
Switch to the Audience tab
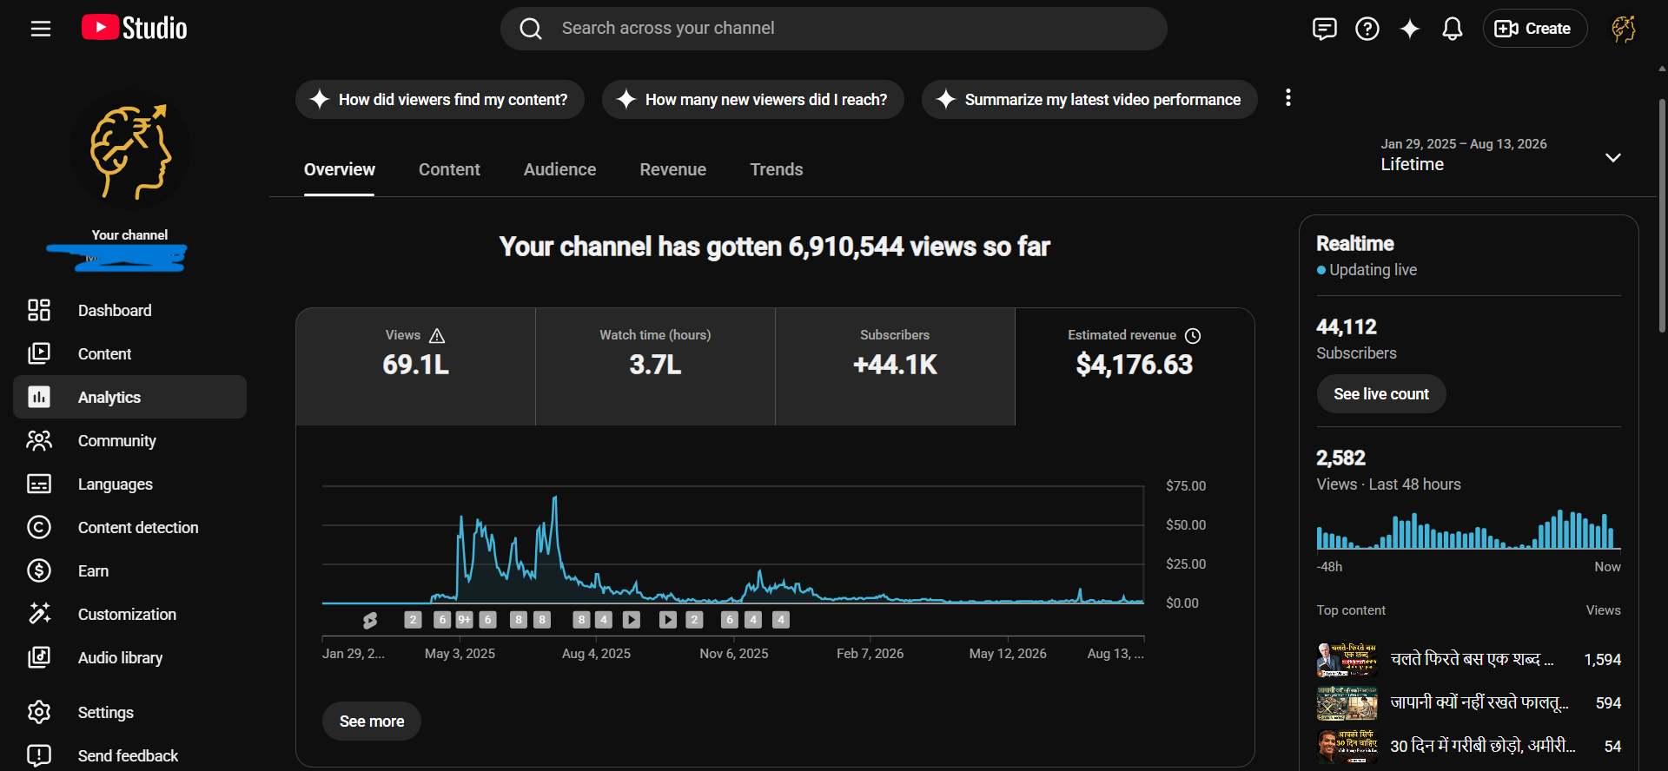pos(559,169)
